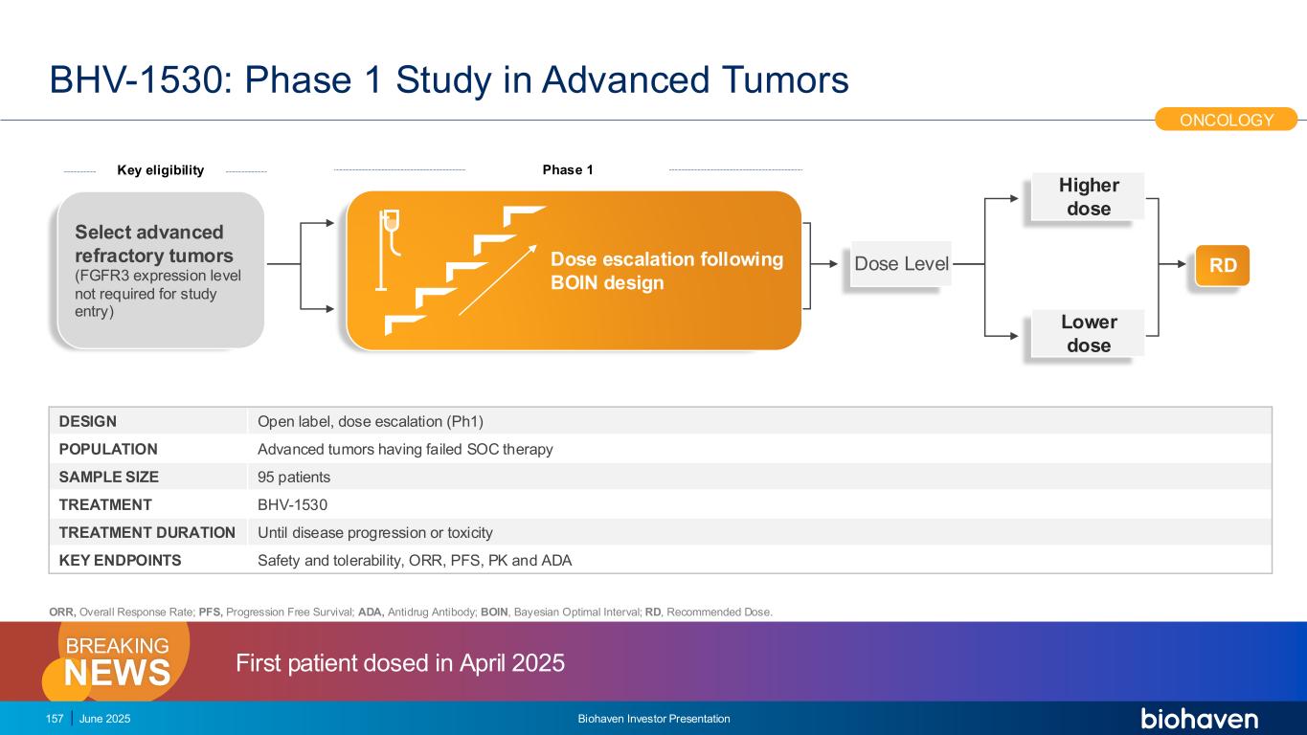Select the ONCOLOGY section tag
1307x735 pixels.
(x=1227, y=120)
